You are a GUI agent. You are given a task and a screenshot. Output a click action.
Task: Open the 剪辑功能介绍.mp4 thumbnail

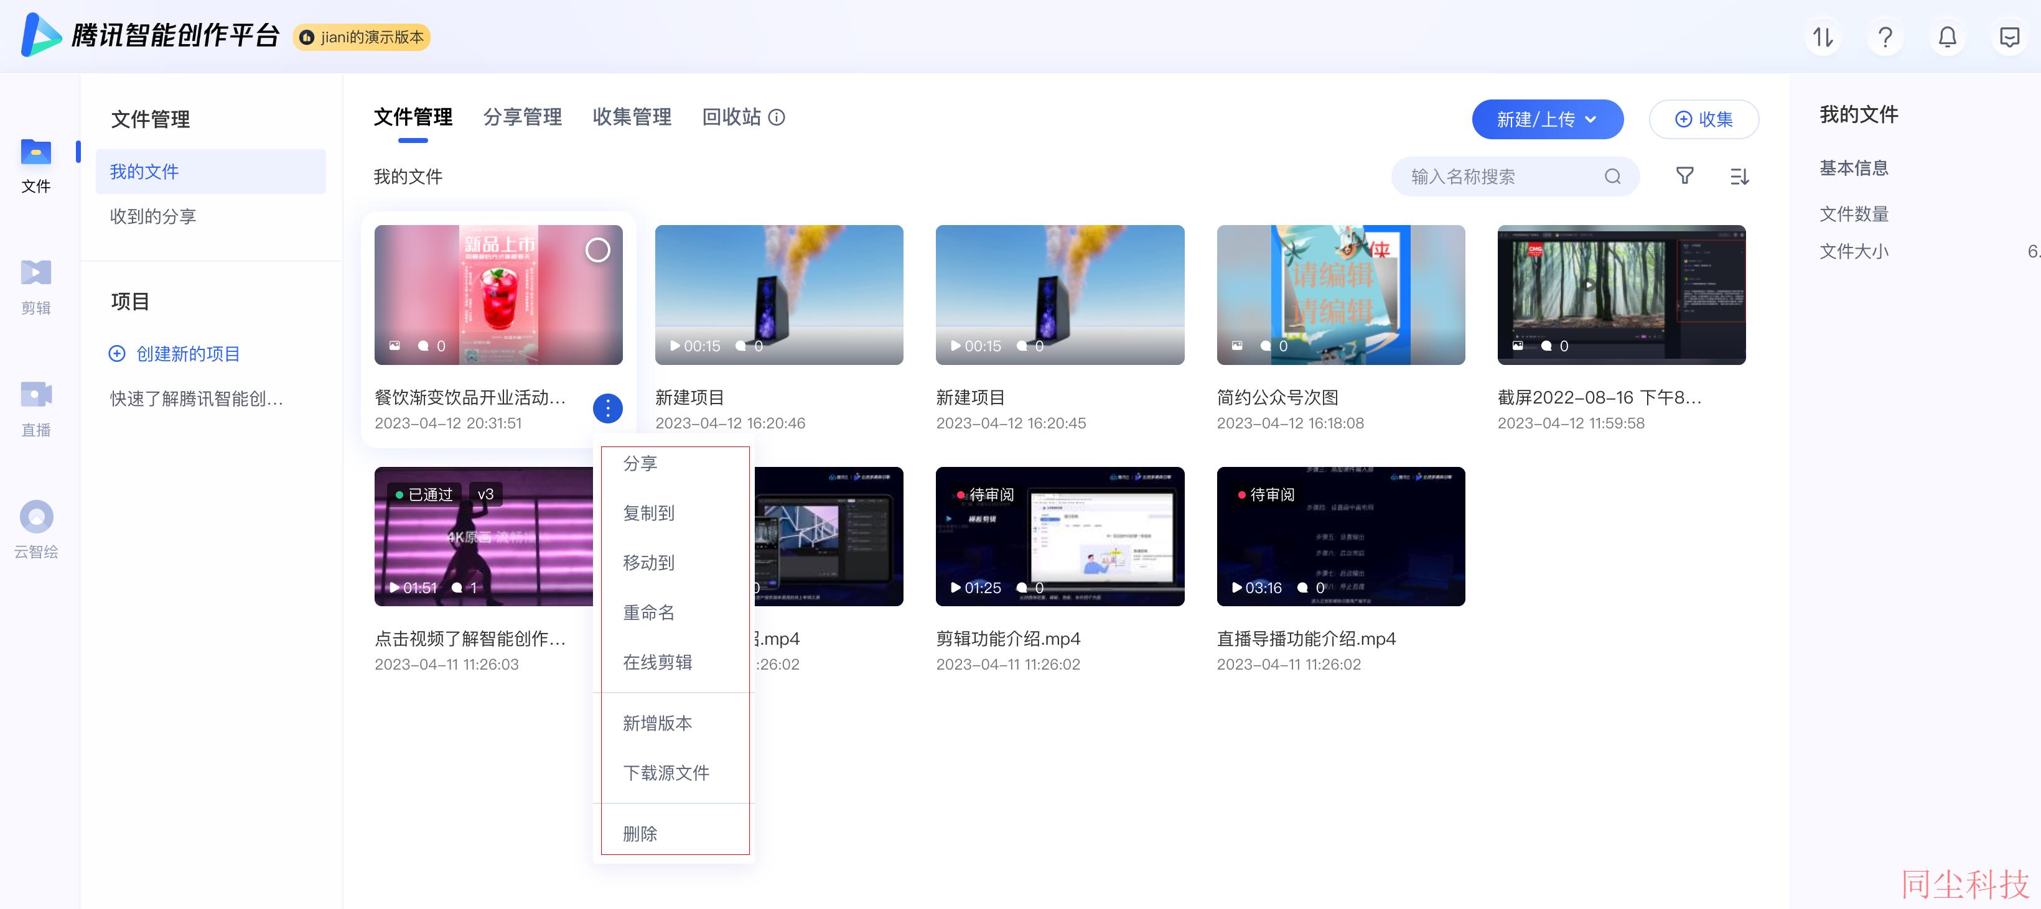(1059, 537)
